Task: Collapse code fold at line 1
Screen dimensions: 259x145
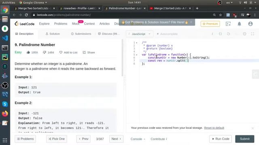Action: [137, 43]
